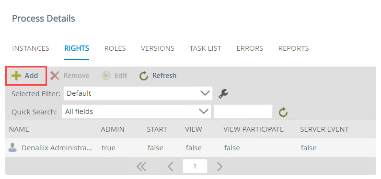Click the Quick Search text input box
The width and height of the screenshot is (381, 179).
pos(243,112)
